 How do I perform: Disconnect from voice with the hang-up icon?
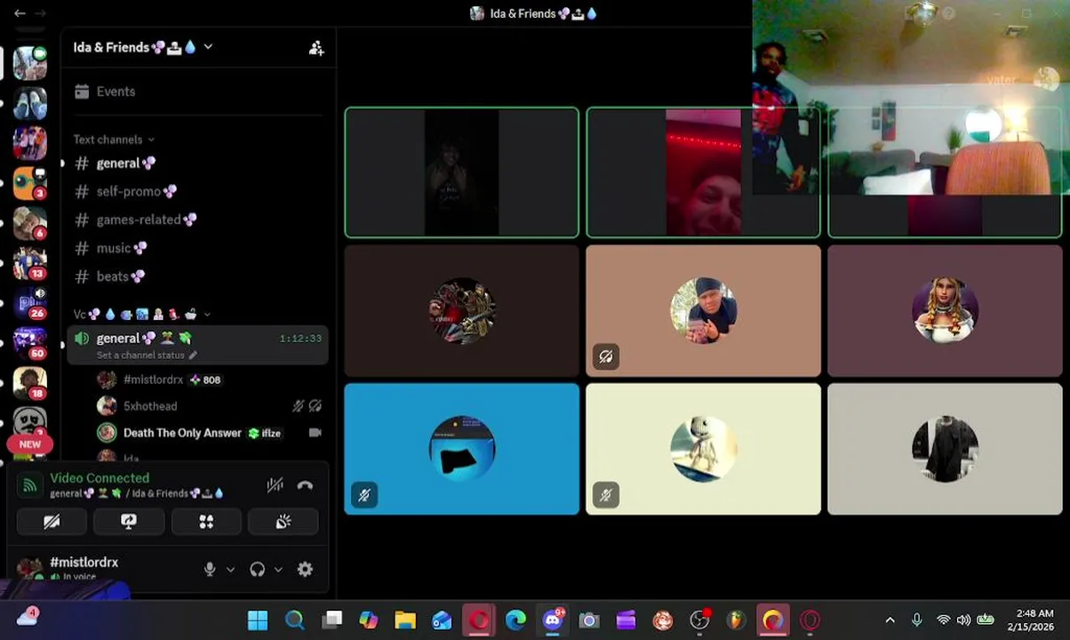[x=305, y=485]
